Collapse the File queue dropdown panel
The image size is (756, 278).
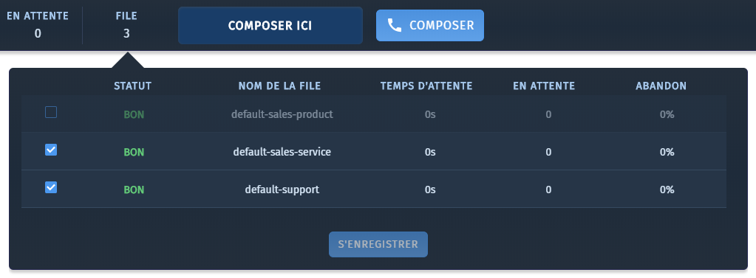click(126, 25)
